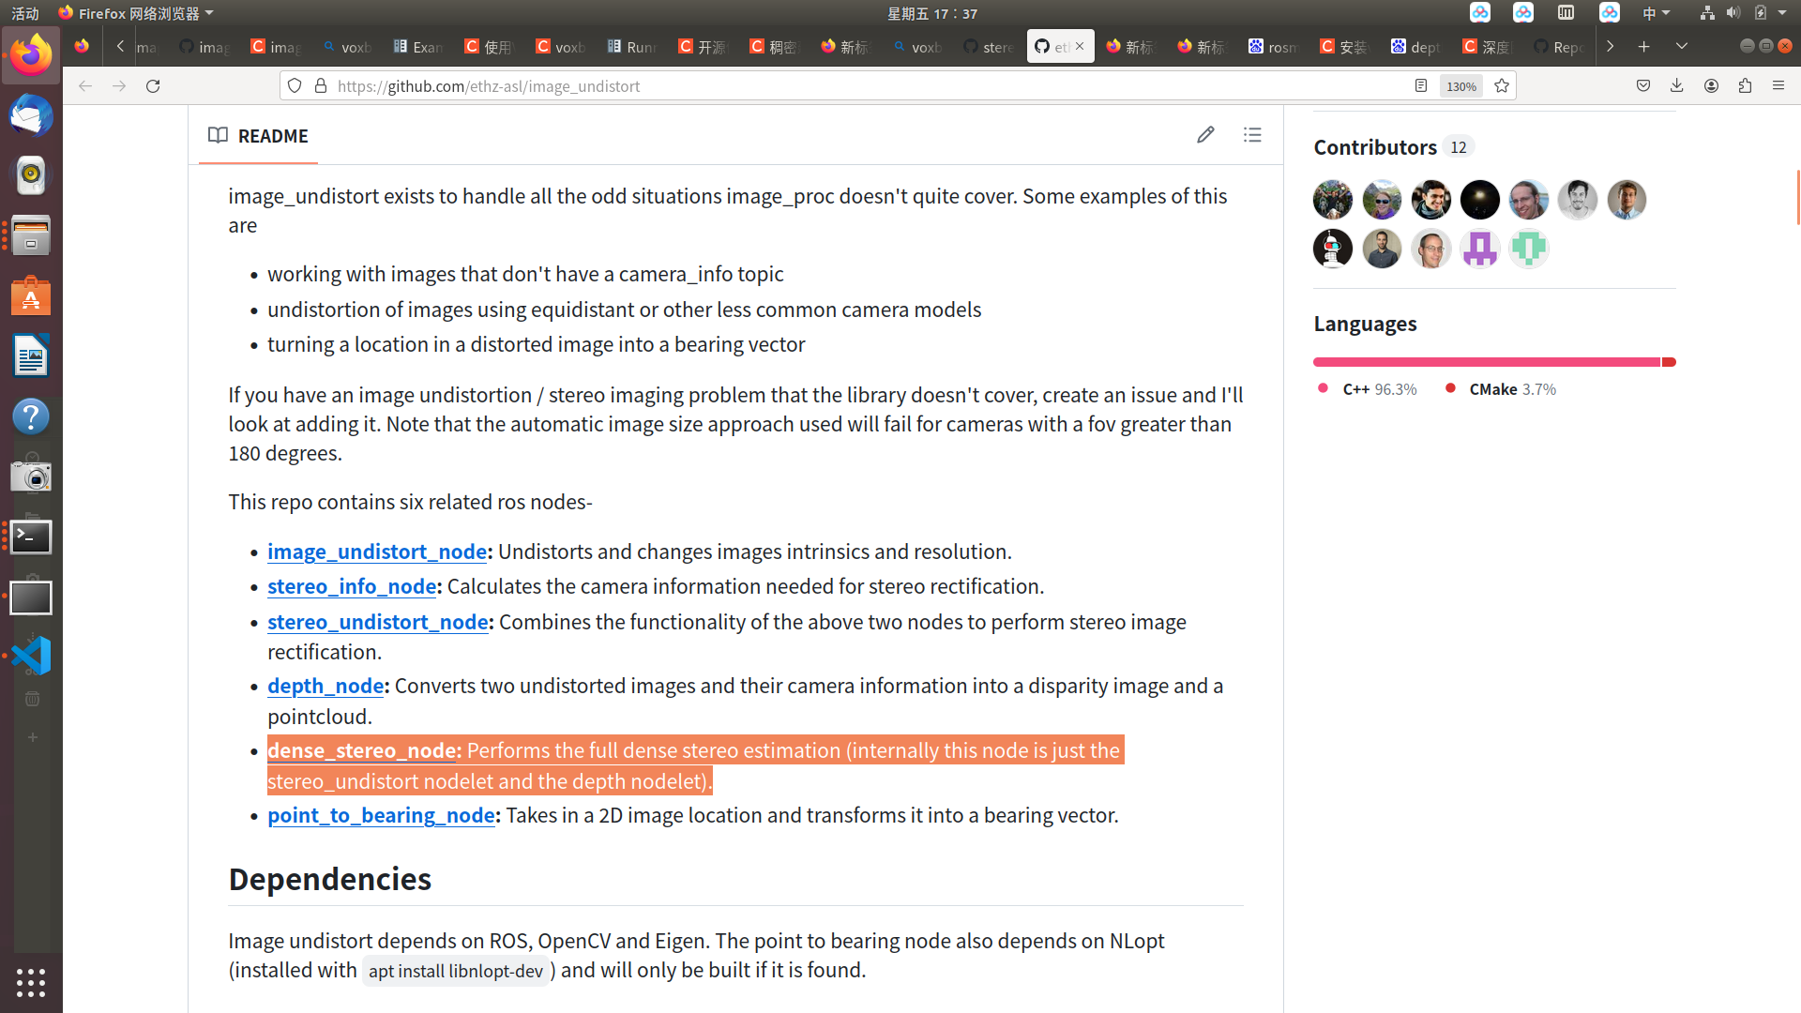Select the README tab heading

(258, 136)
